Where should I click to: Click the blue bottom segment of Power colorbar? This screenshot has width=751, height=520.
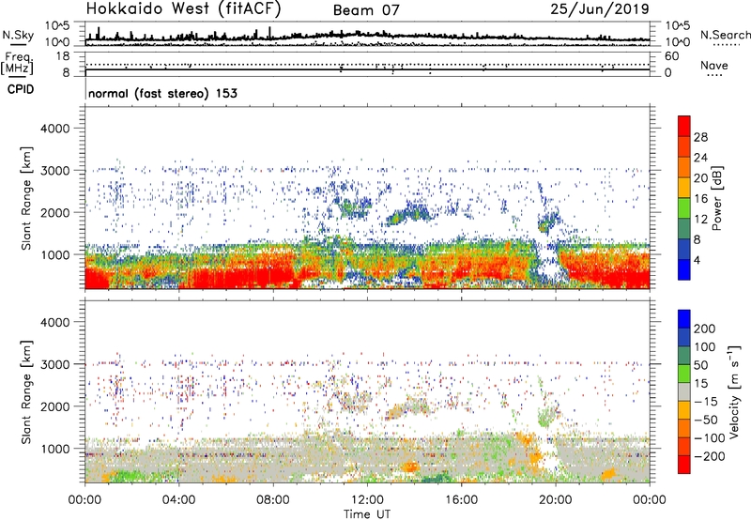(x=684, y=269)
